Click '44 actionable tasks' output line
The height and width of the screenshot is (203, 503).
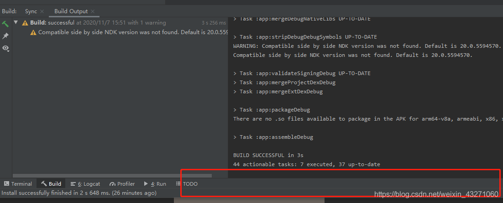[307, 165]
